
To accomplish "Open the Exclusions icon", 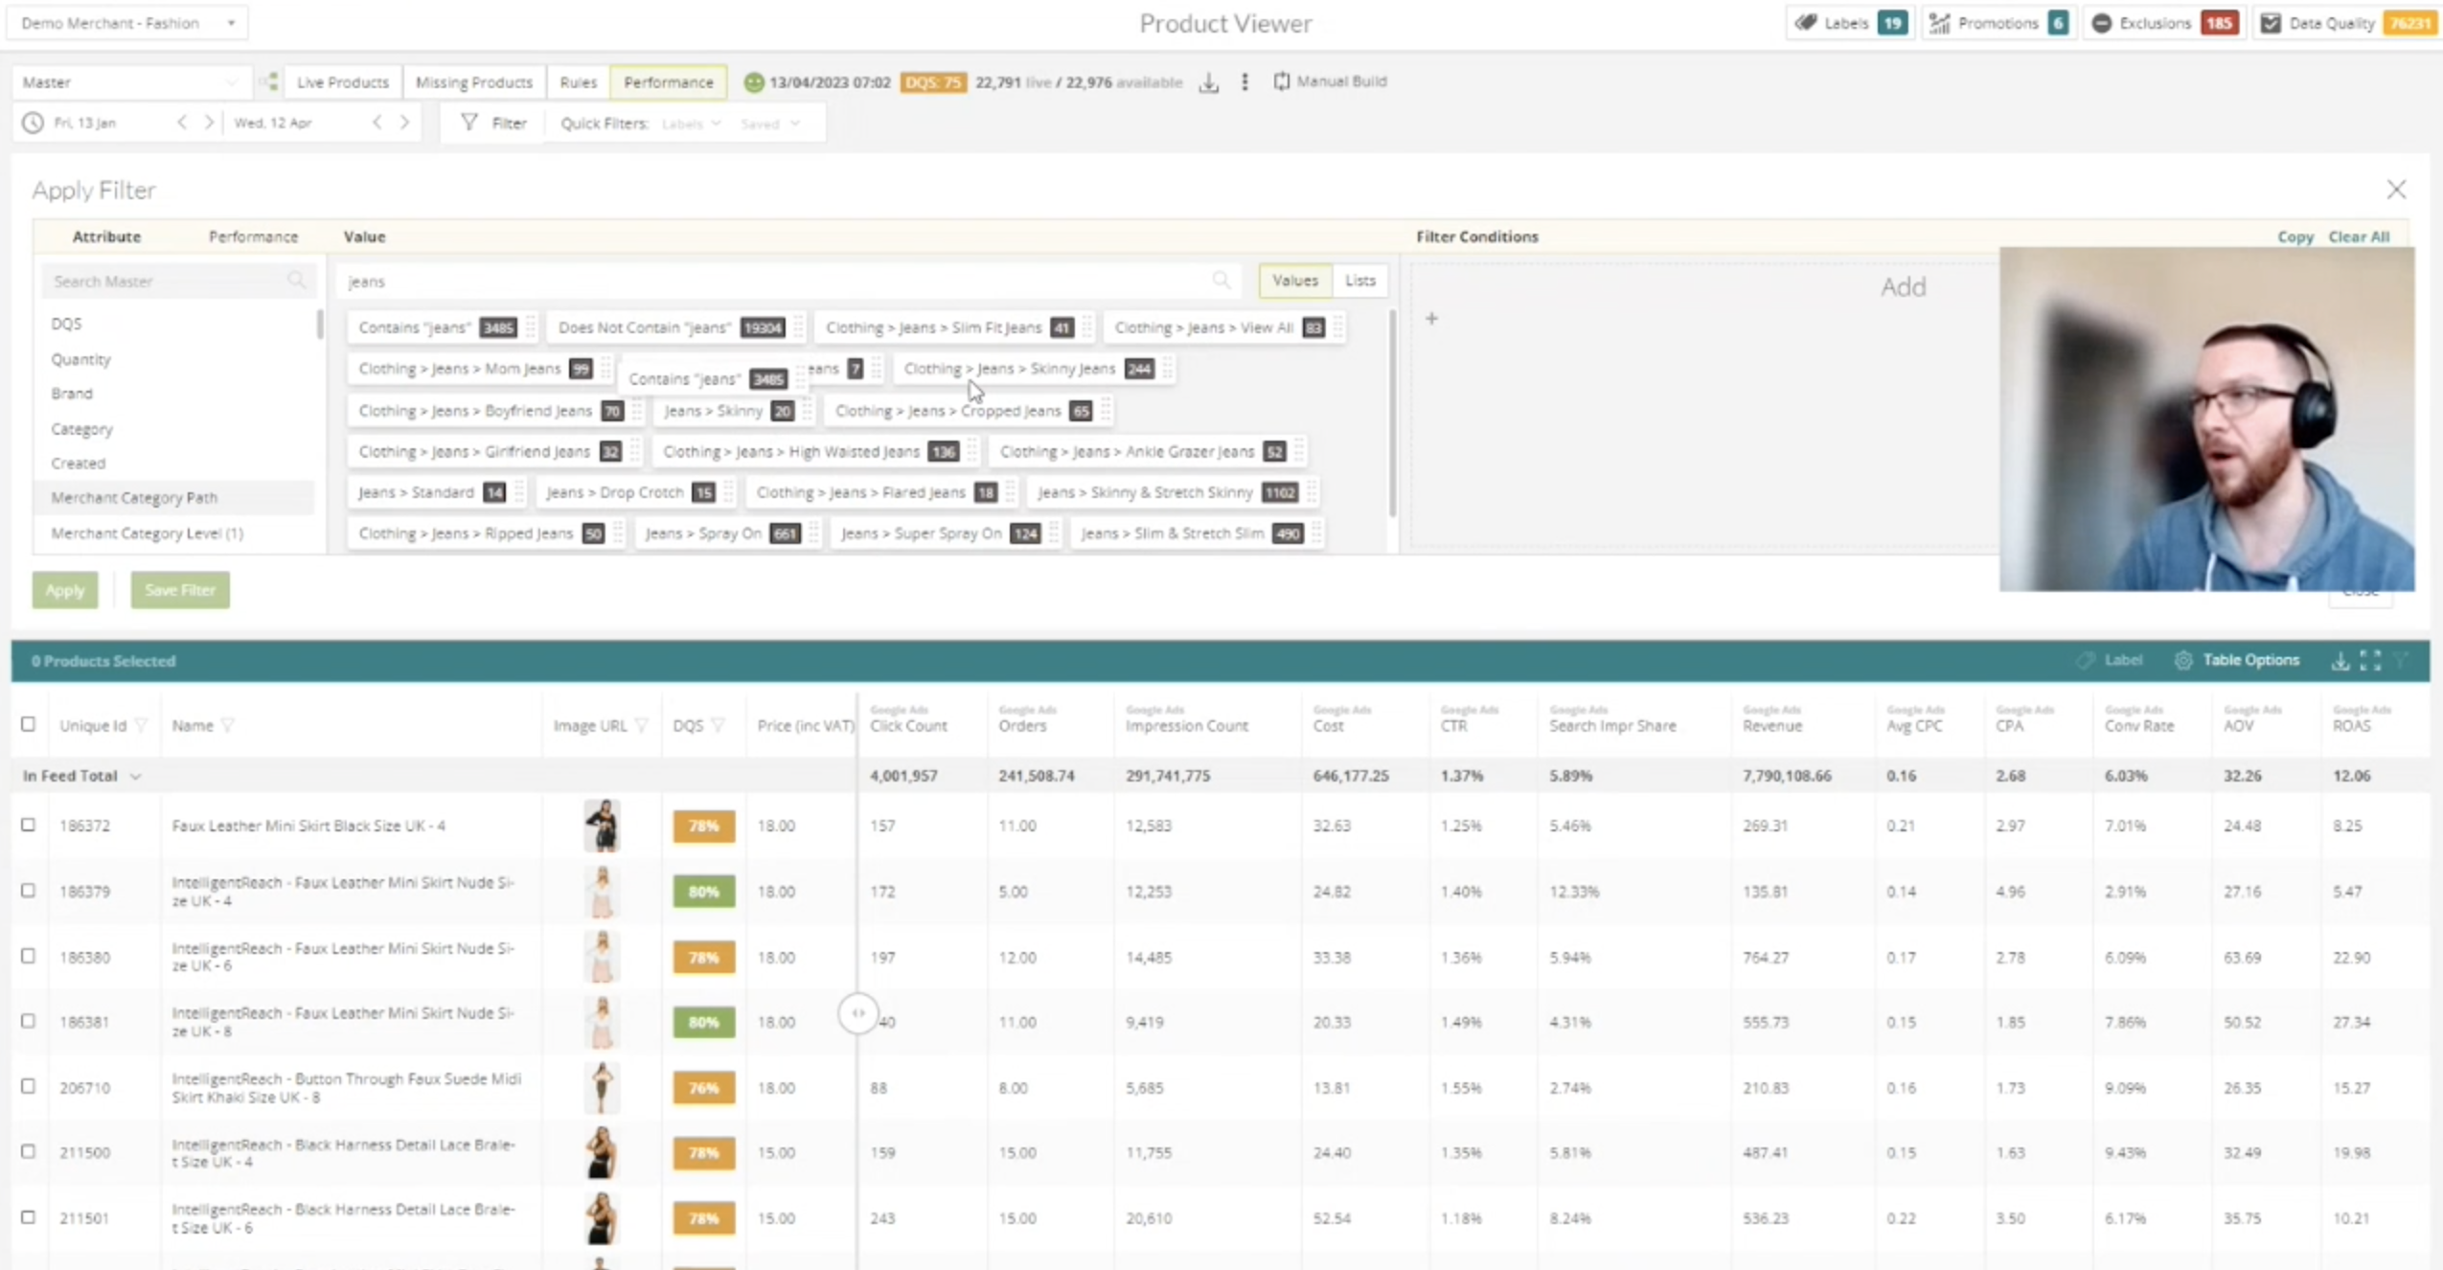I will 2101,23.
